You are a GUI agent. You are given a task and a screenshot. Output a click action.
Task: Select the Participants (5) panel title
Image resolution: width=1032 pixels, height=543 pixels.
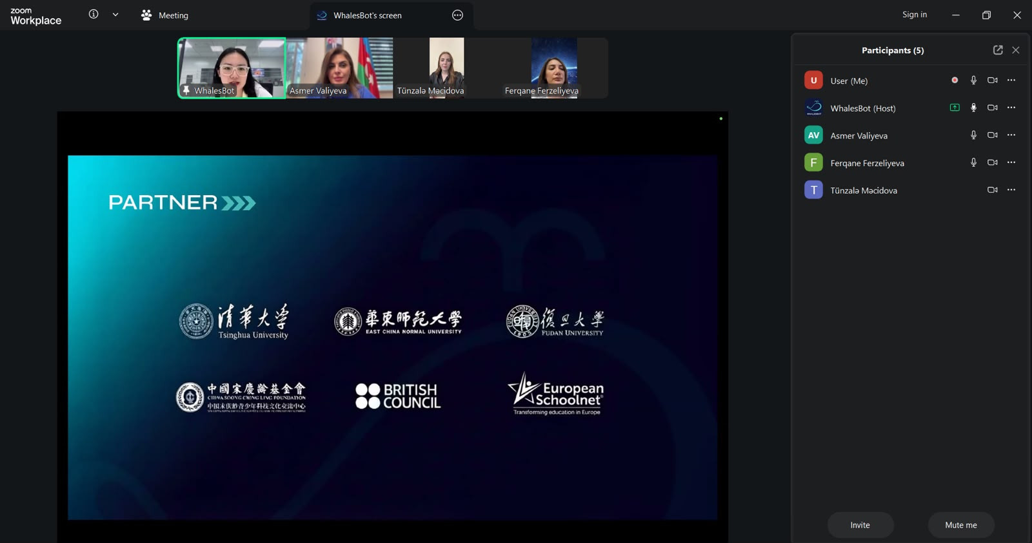pos(893,50)
